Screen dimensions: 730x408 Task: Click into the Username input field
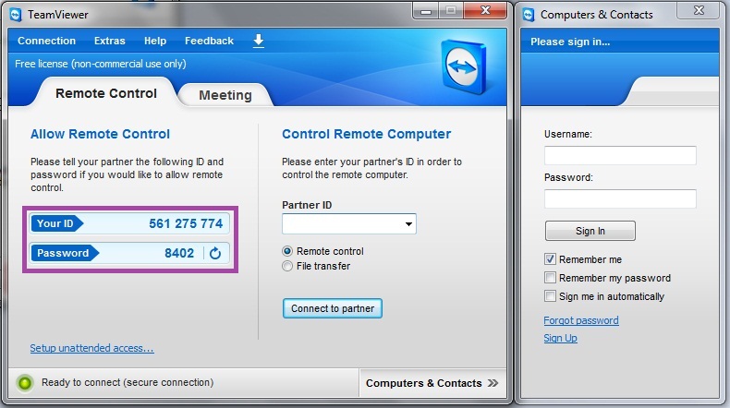619,155
